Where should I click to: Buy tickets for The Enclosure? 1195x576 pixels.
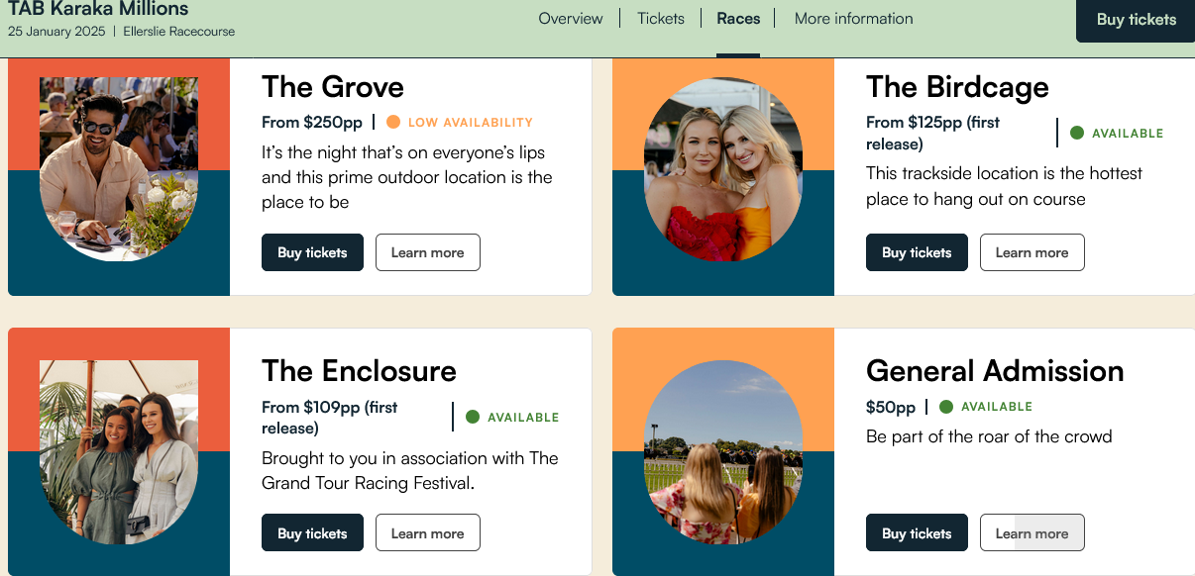click(x=312, y=533)
